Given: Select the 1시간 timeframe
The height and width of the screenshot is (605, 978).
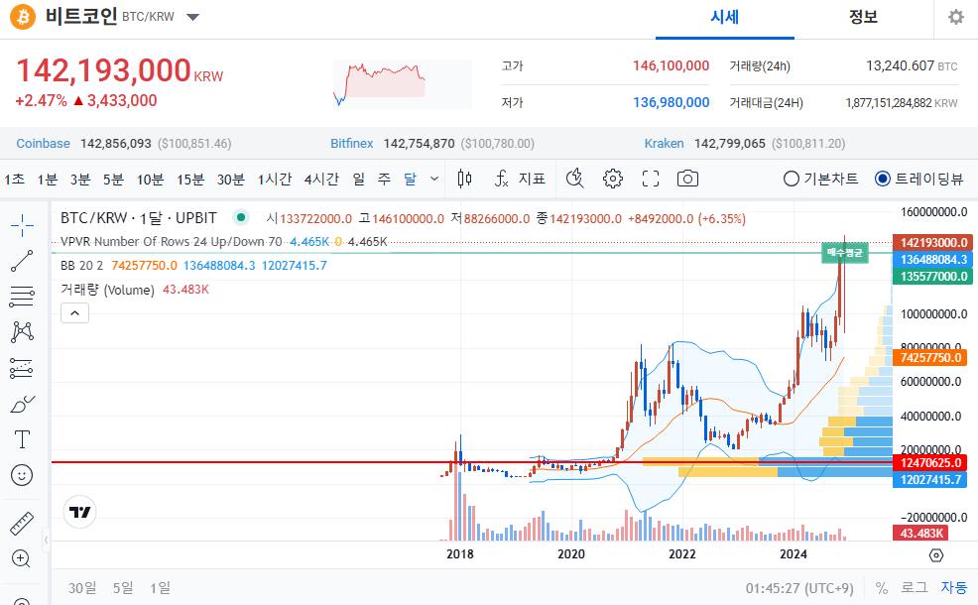Looking at the screenshot, I should point(275,180).
